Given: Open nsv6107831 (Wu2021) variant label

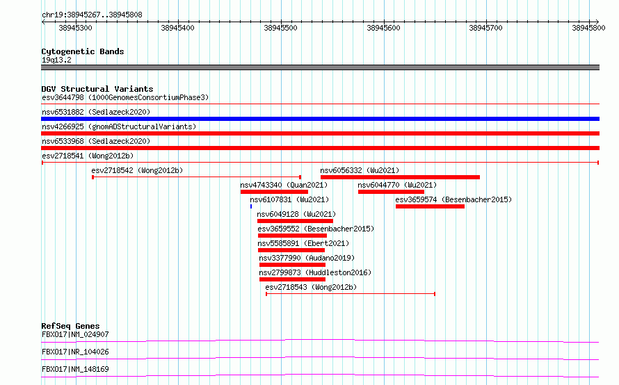Looking at the screenshot, I should pos(289,199).
